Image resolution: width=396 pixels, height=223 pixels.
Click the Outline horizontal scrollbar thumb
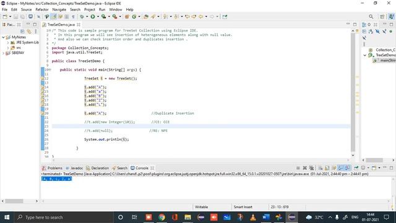[374, 160]
